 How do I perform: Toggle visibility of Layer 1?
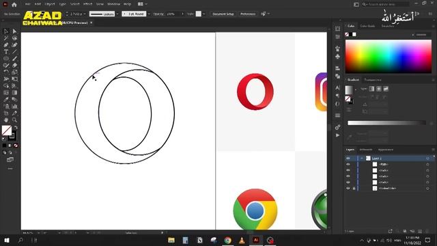click(x=348, y=158)
